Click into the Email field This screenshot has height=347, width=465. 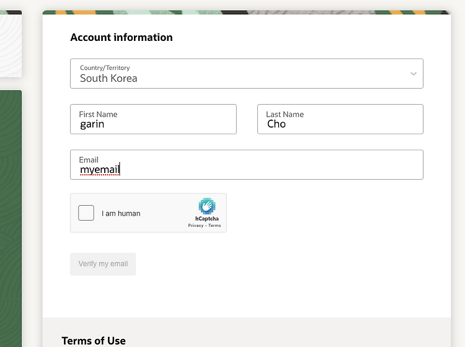click(x=246, y=164)
